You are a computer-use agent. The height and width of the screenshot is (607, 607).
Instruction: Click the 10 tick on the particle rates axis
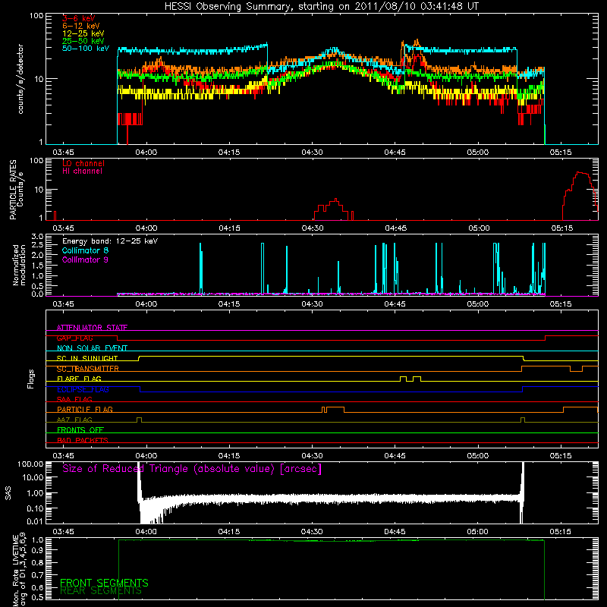pos(39,190)
